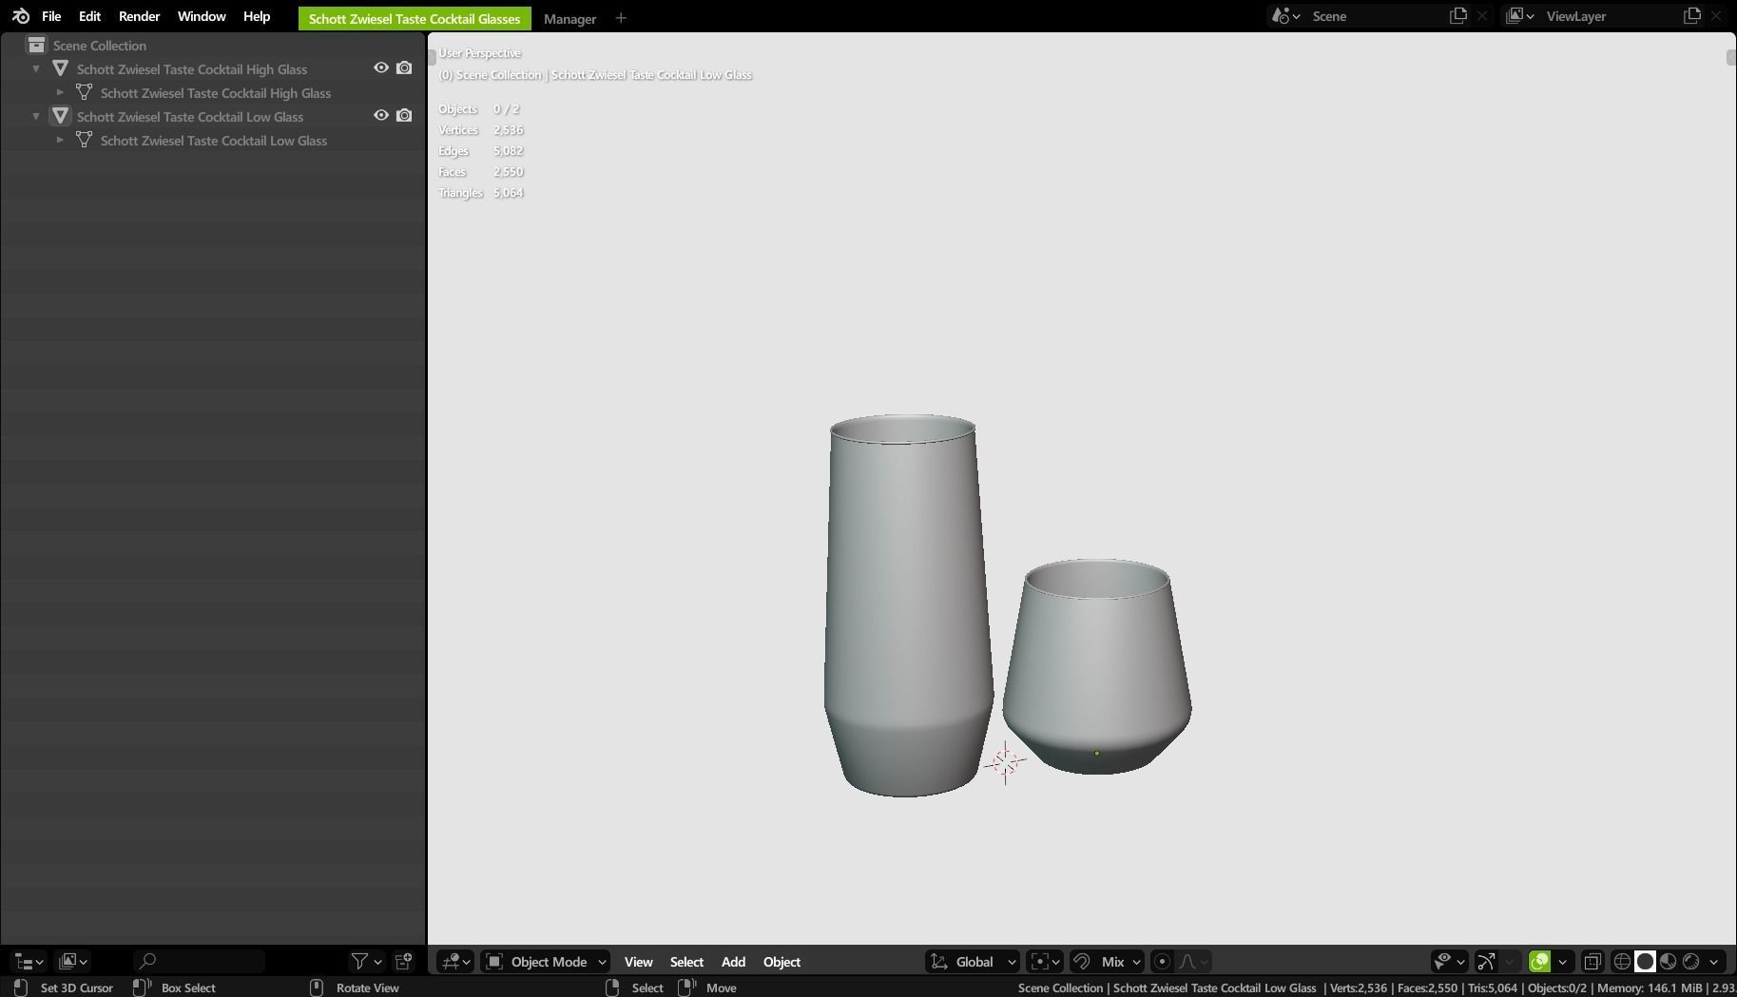Toggle viewport gizmos
This screenshot has height=997, width=1737.
pyautogui.click(x=1486, y=962)
